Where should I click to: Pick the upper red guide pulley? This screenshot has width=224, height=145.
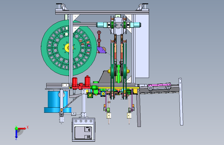[99, 32]
